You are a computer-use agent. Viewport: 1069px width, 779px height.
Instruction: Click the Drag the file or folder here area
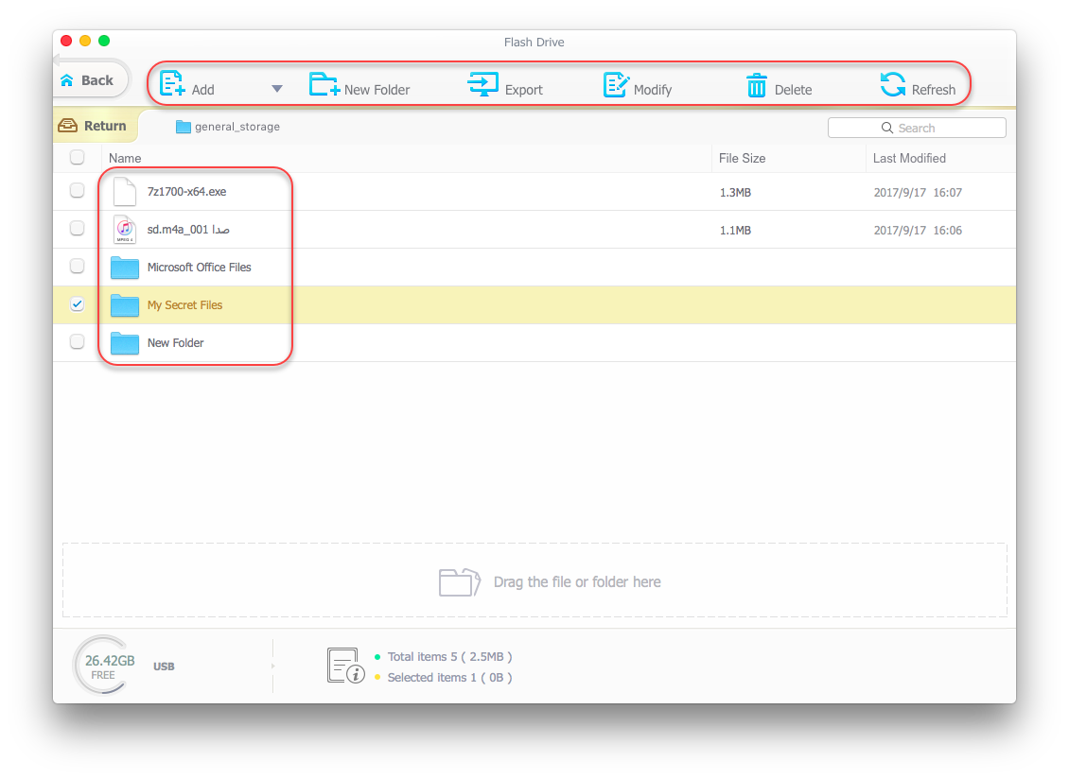pos(534,580)
